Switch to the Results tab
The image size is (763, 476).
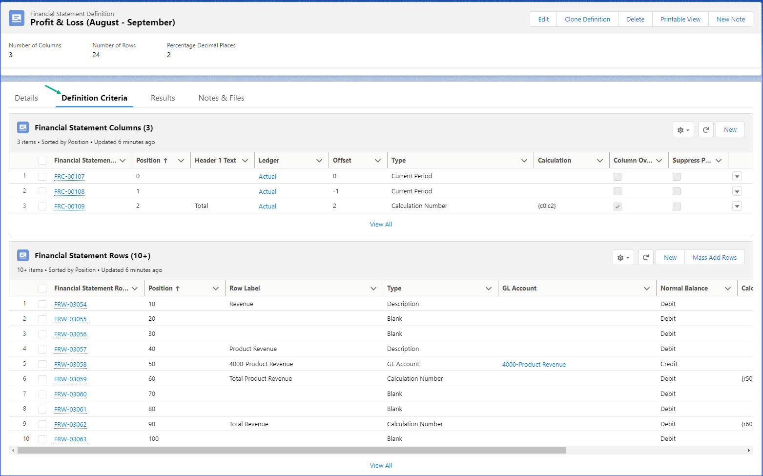click(163, 98)
